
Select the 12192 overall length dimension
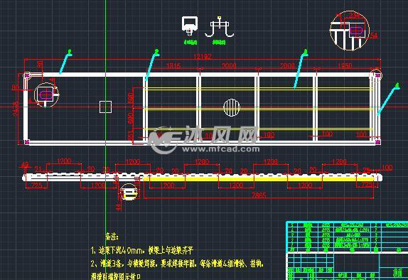(203, 57)
